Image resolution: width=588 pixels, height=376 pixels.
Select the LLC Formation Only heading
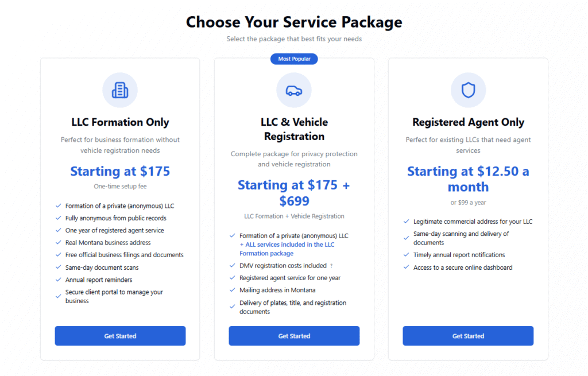(x=120, y=122)
